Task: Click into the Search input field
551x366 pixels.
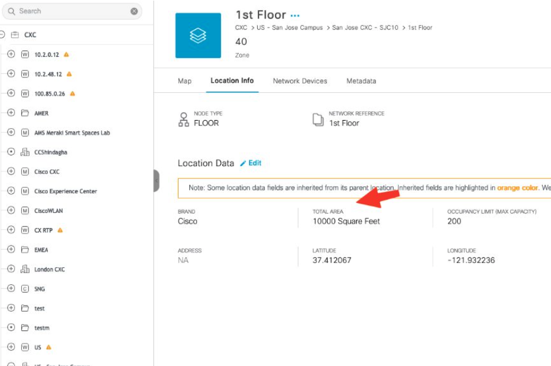Action: pyautogui.click(x=71, y=11)
